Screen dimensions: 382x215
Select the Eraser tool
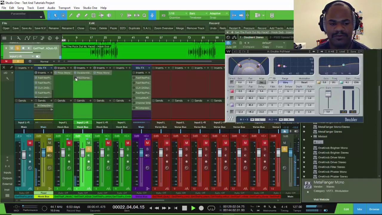coord(78,15)
